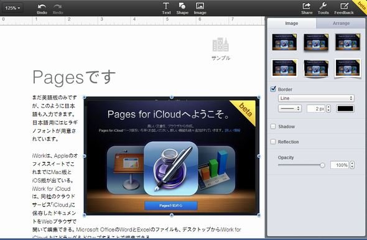Enable the Shadow checkbox
Screen dimensions: 367x240
[273, 127]
